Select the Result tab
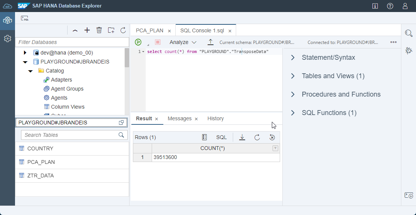The height and width of the screenshot is (215, 416). [x=144, y=118]
